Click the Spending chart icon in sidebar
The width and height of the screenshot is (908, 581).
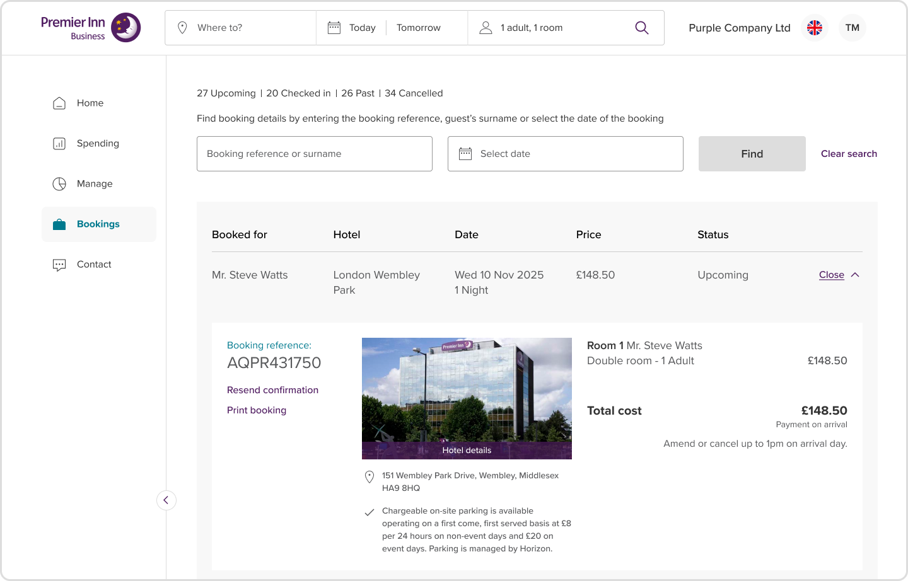pos(59,144)
